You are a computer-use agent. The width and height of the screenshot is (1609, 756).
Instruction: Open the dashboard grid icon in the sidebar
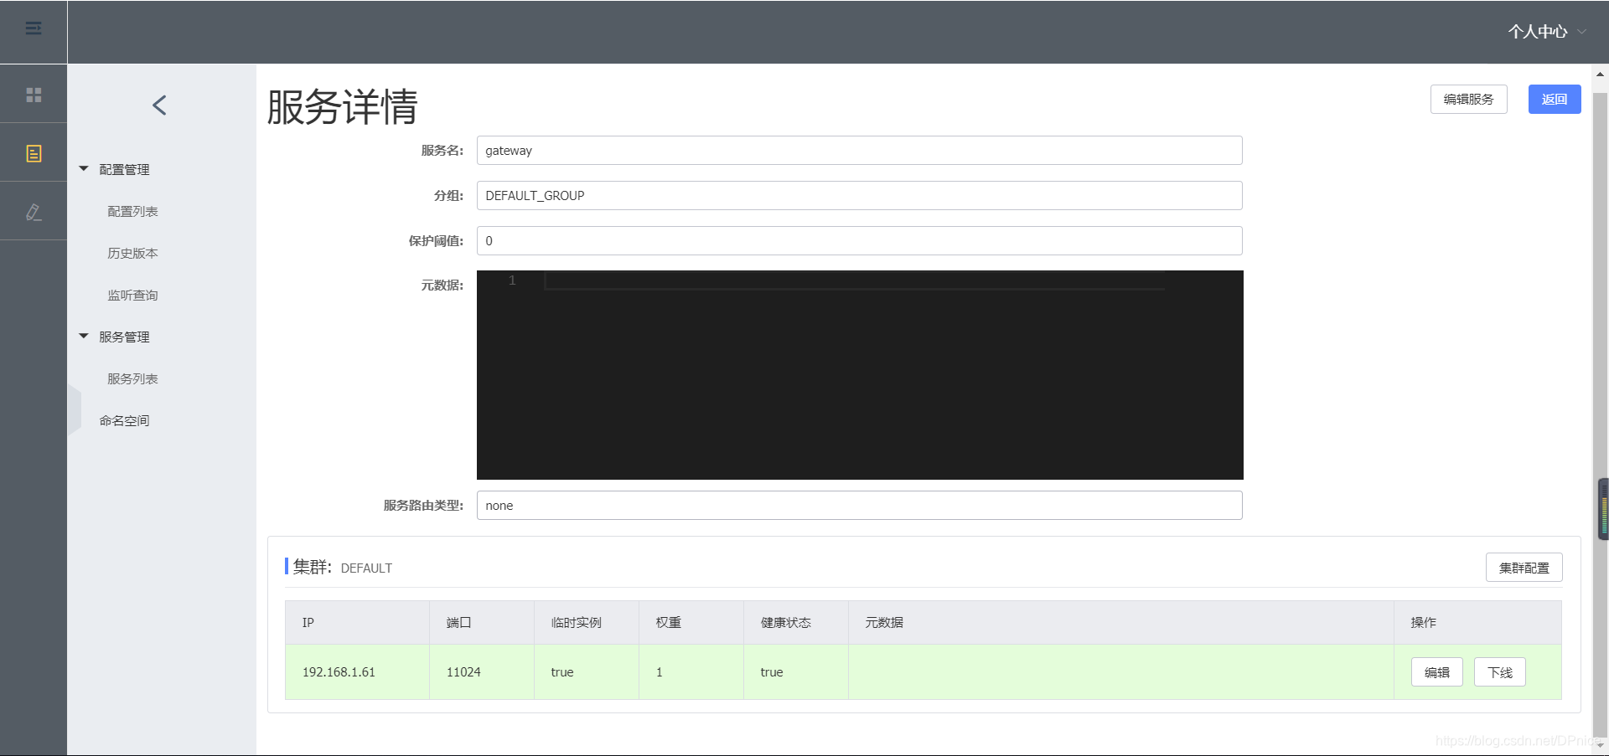coord(34,95)
